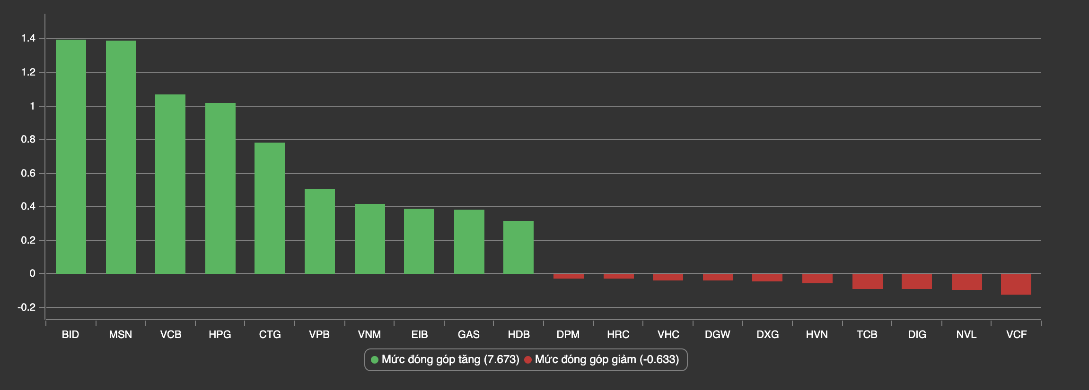Click the DXG axis label

(x=768, y=335)
